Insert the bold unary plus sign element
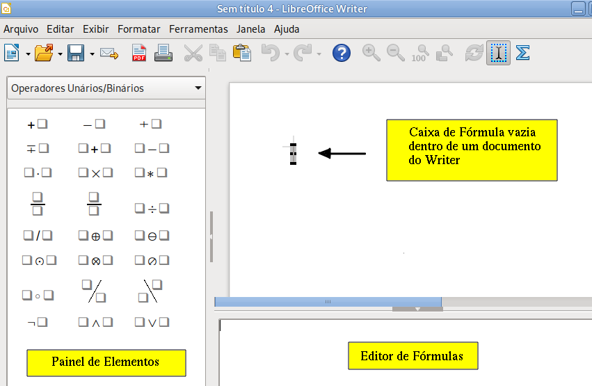The height and width of the screenshot is (386, 592). coord(38,124)
